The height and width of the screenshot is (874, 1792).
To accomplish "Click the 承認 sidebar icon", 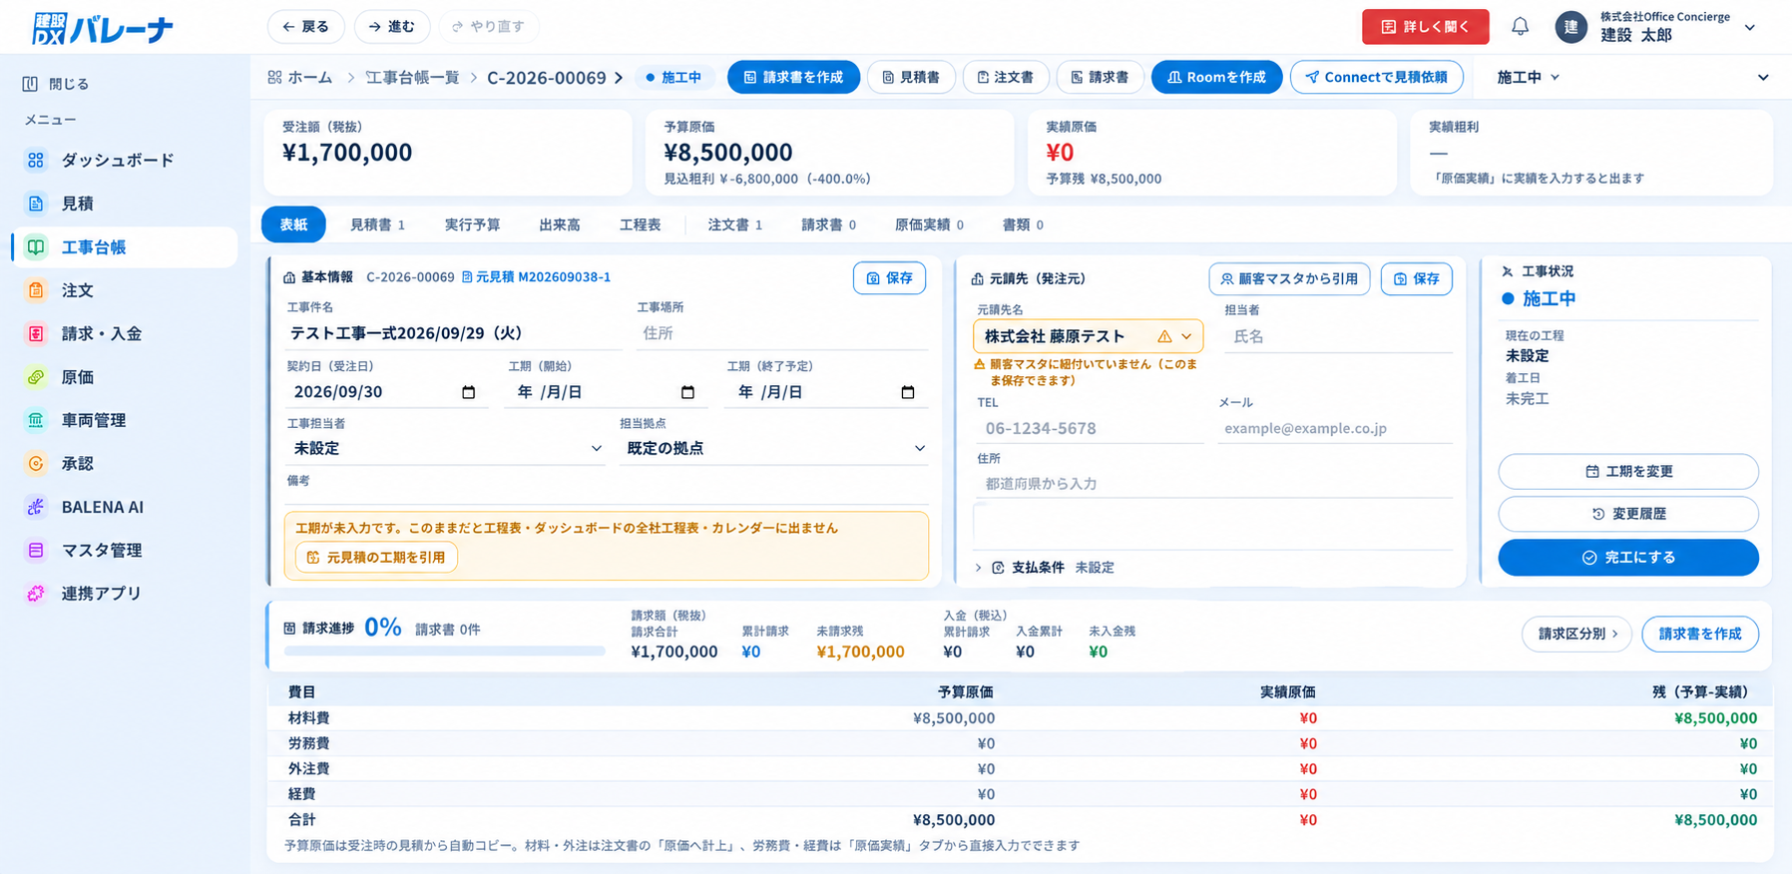I will pyautogui.click(x=36, y=464).
